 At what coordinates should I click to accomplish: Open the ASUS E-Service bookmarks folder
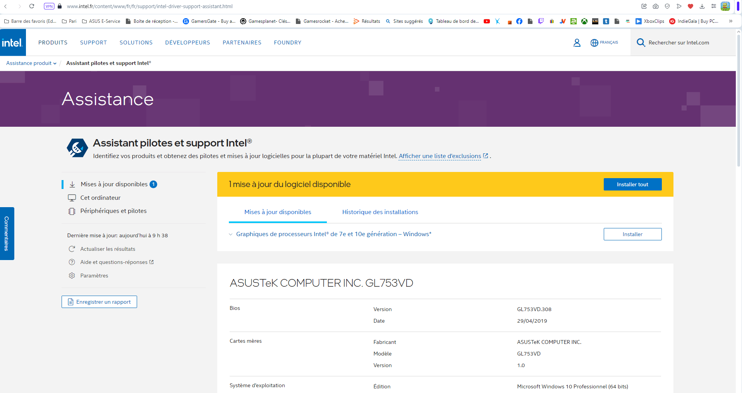[101, 21]
